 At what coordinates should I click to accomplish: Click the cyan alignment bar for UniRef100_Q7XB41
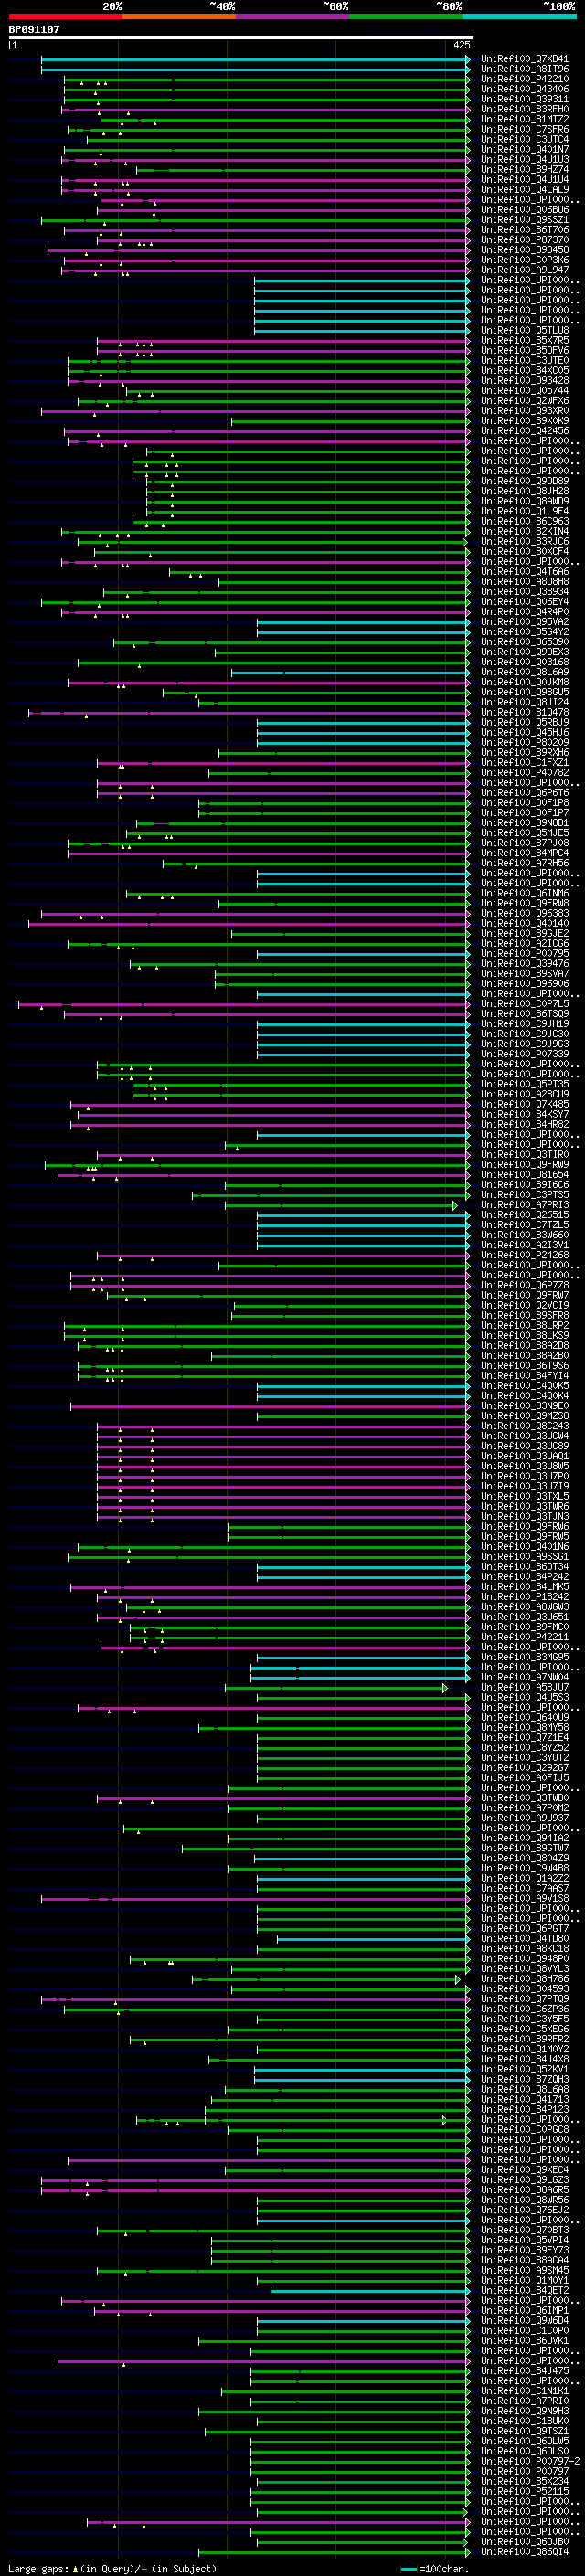tap(255, 59)
